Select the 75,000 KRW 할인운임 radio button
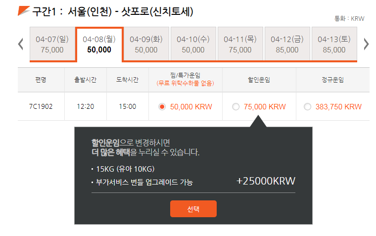The width and height of the screenshot is (376, 236). point(235,106)
